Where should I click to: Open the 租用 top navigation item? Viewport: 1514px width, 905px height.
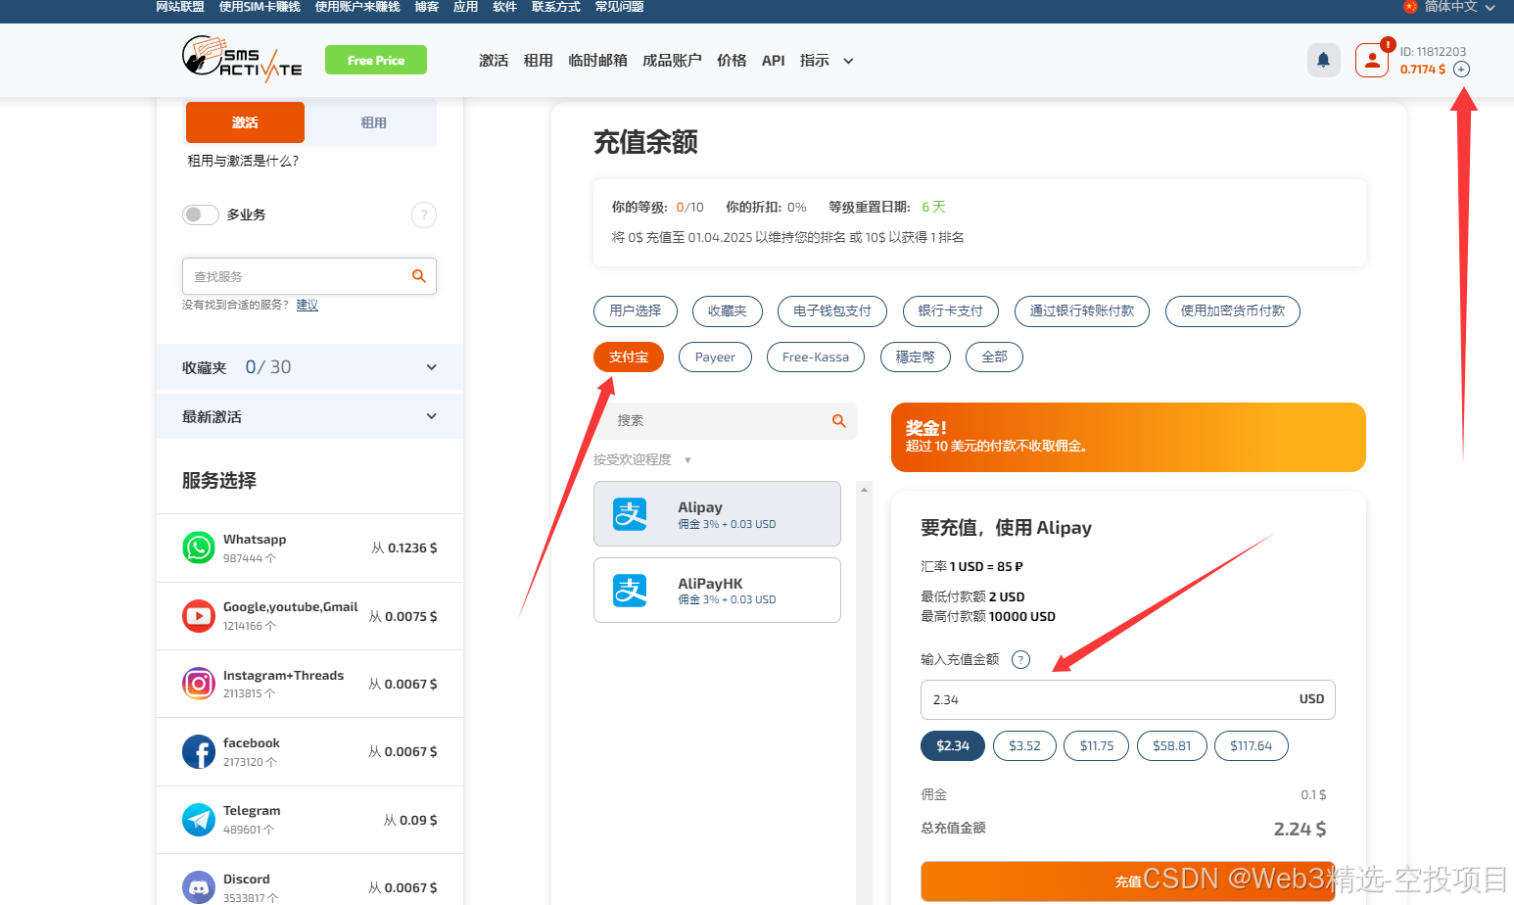538,61
